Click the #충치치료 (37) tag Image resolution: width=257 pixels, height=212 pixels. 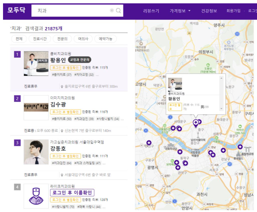(62, 75)
